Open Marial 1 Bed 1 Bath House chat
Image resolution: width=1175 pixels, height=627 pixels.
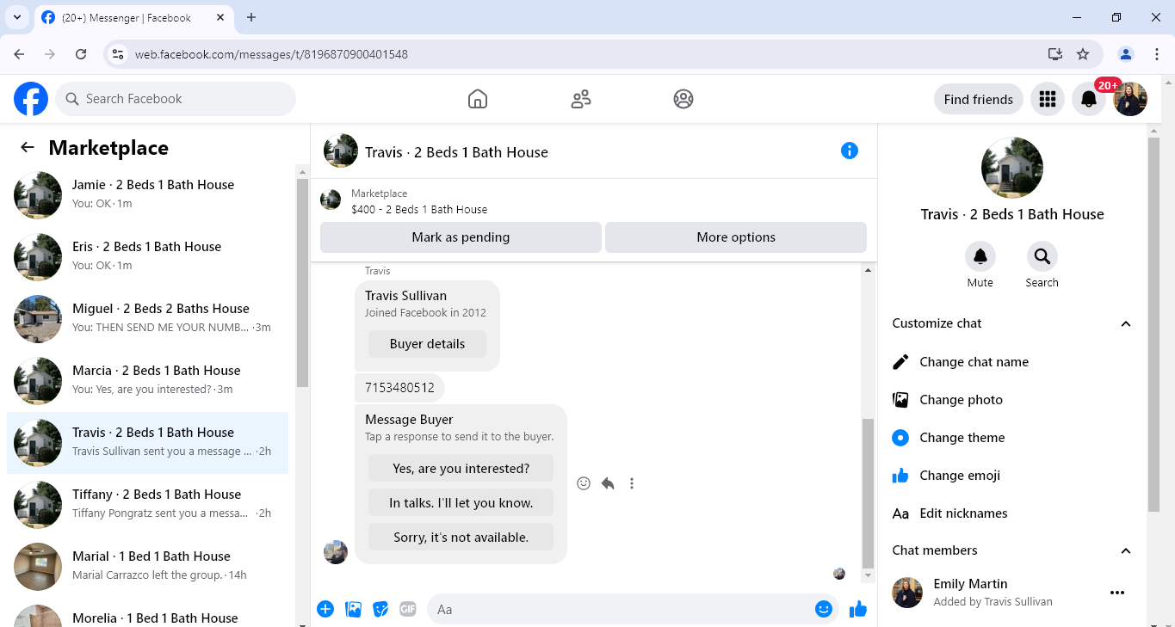148,566
